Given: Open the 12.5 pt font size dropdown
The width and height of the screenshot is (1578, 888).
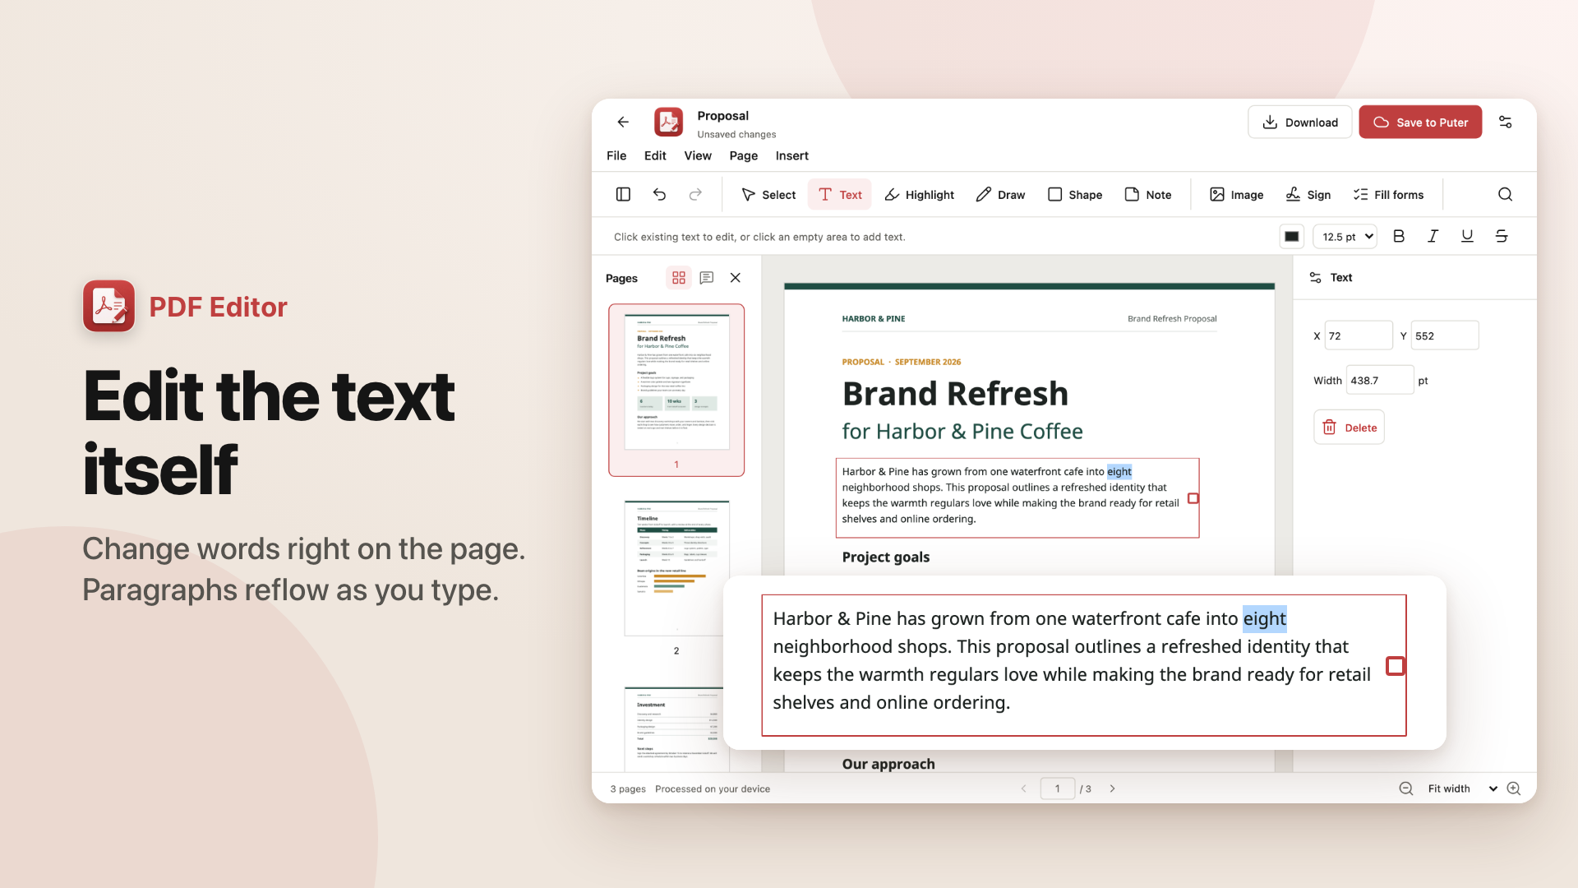Looking at the screenshot, I should click(1345, 237).
